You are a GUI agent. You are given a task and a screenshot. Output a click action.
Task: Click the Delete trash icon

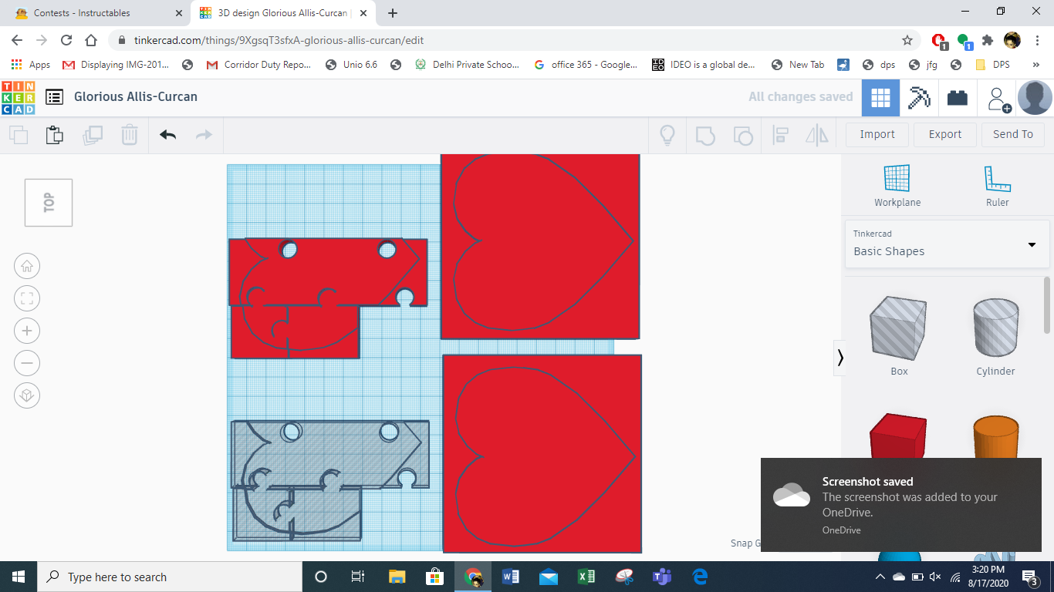(x=130, y=136)
